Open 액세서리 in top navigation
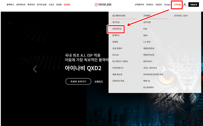203x126 pixels. point(31,5)
